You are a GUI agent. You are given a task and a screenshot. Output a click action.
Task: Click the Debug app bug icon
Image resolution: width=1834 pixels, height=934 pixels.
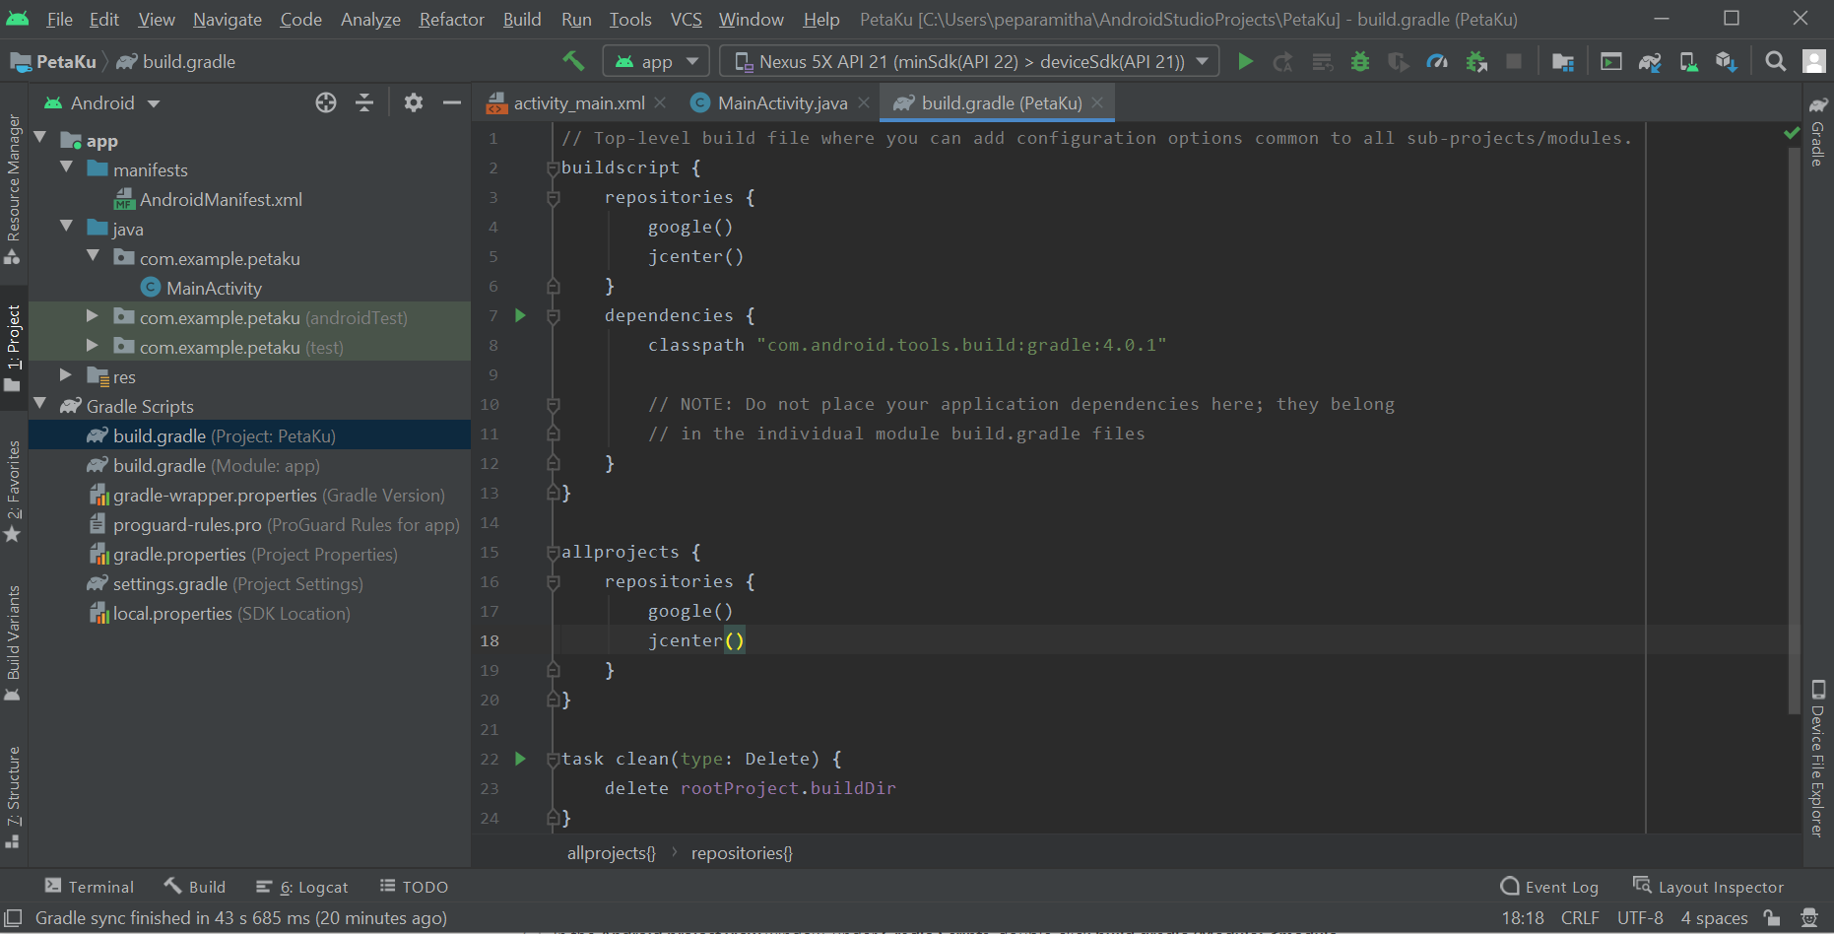point(1360,62)
